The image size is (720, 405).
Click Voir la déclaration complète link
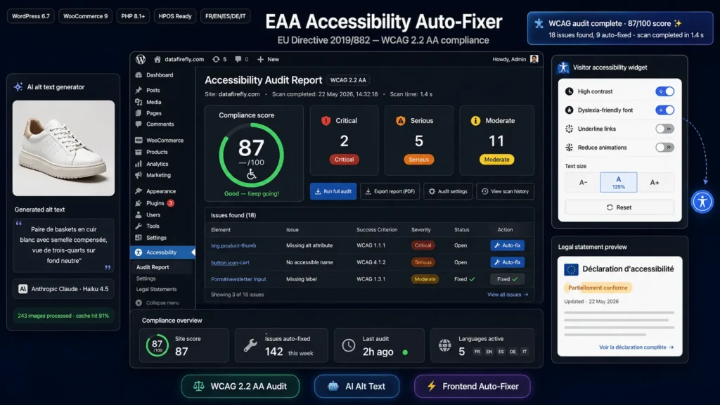coord(636,347)
